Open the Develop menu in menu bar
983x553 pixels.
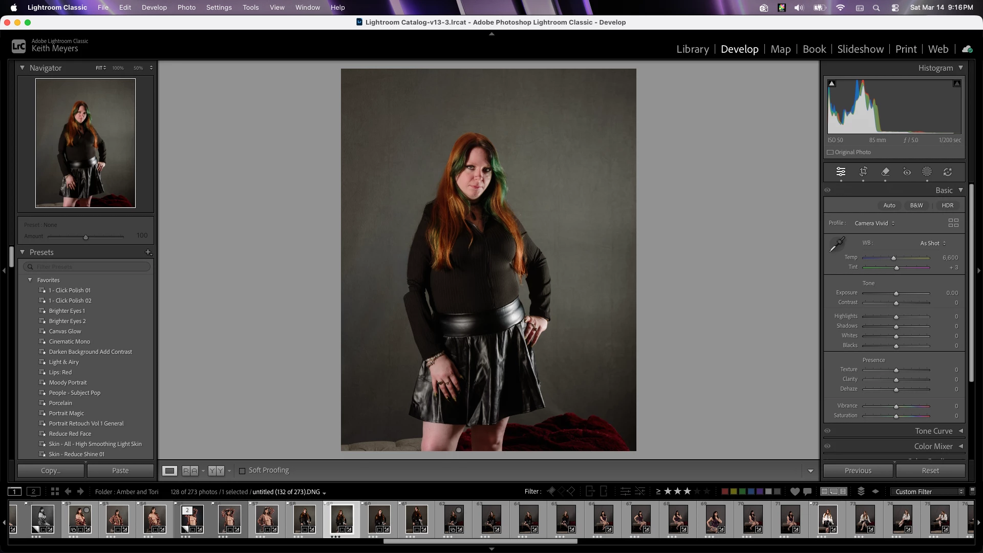154,8
